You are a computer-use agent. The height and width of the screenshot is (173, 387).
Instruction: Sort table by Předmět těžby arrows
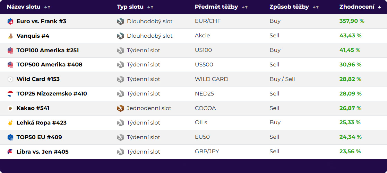tap(244, 7)
